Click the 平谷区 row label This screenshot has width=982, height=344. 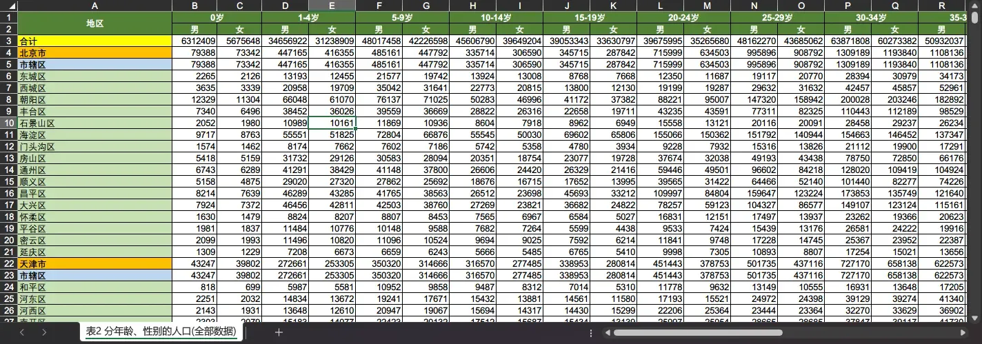[x=94, y=228]
